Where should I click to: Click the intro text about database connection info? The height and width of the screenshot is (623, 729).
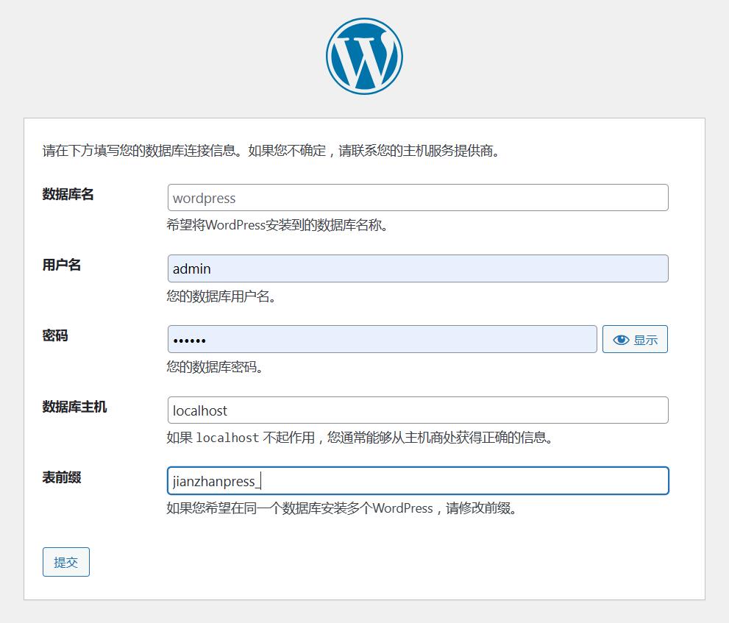tap(271, 152)
